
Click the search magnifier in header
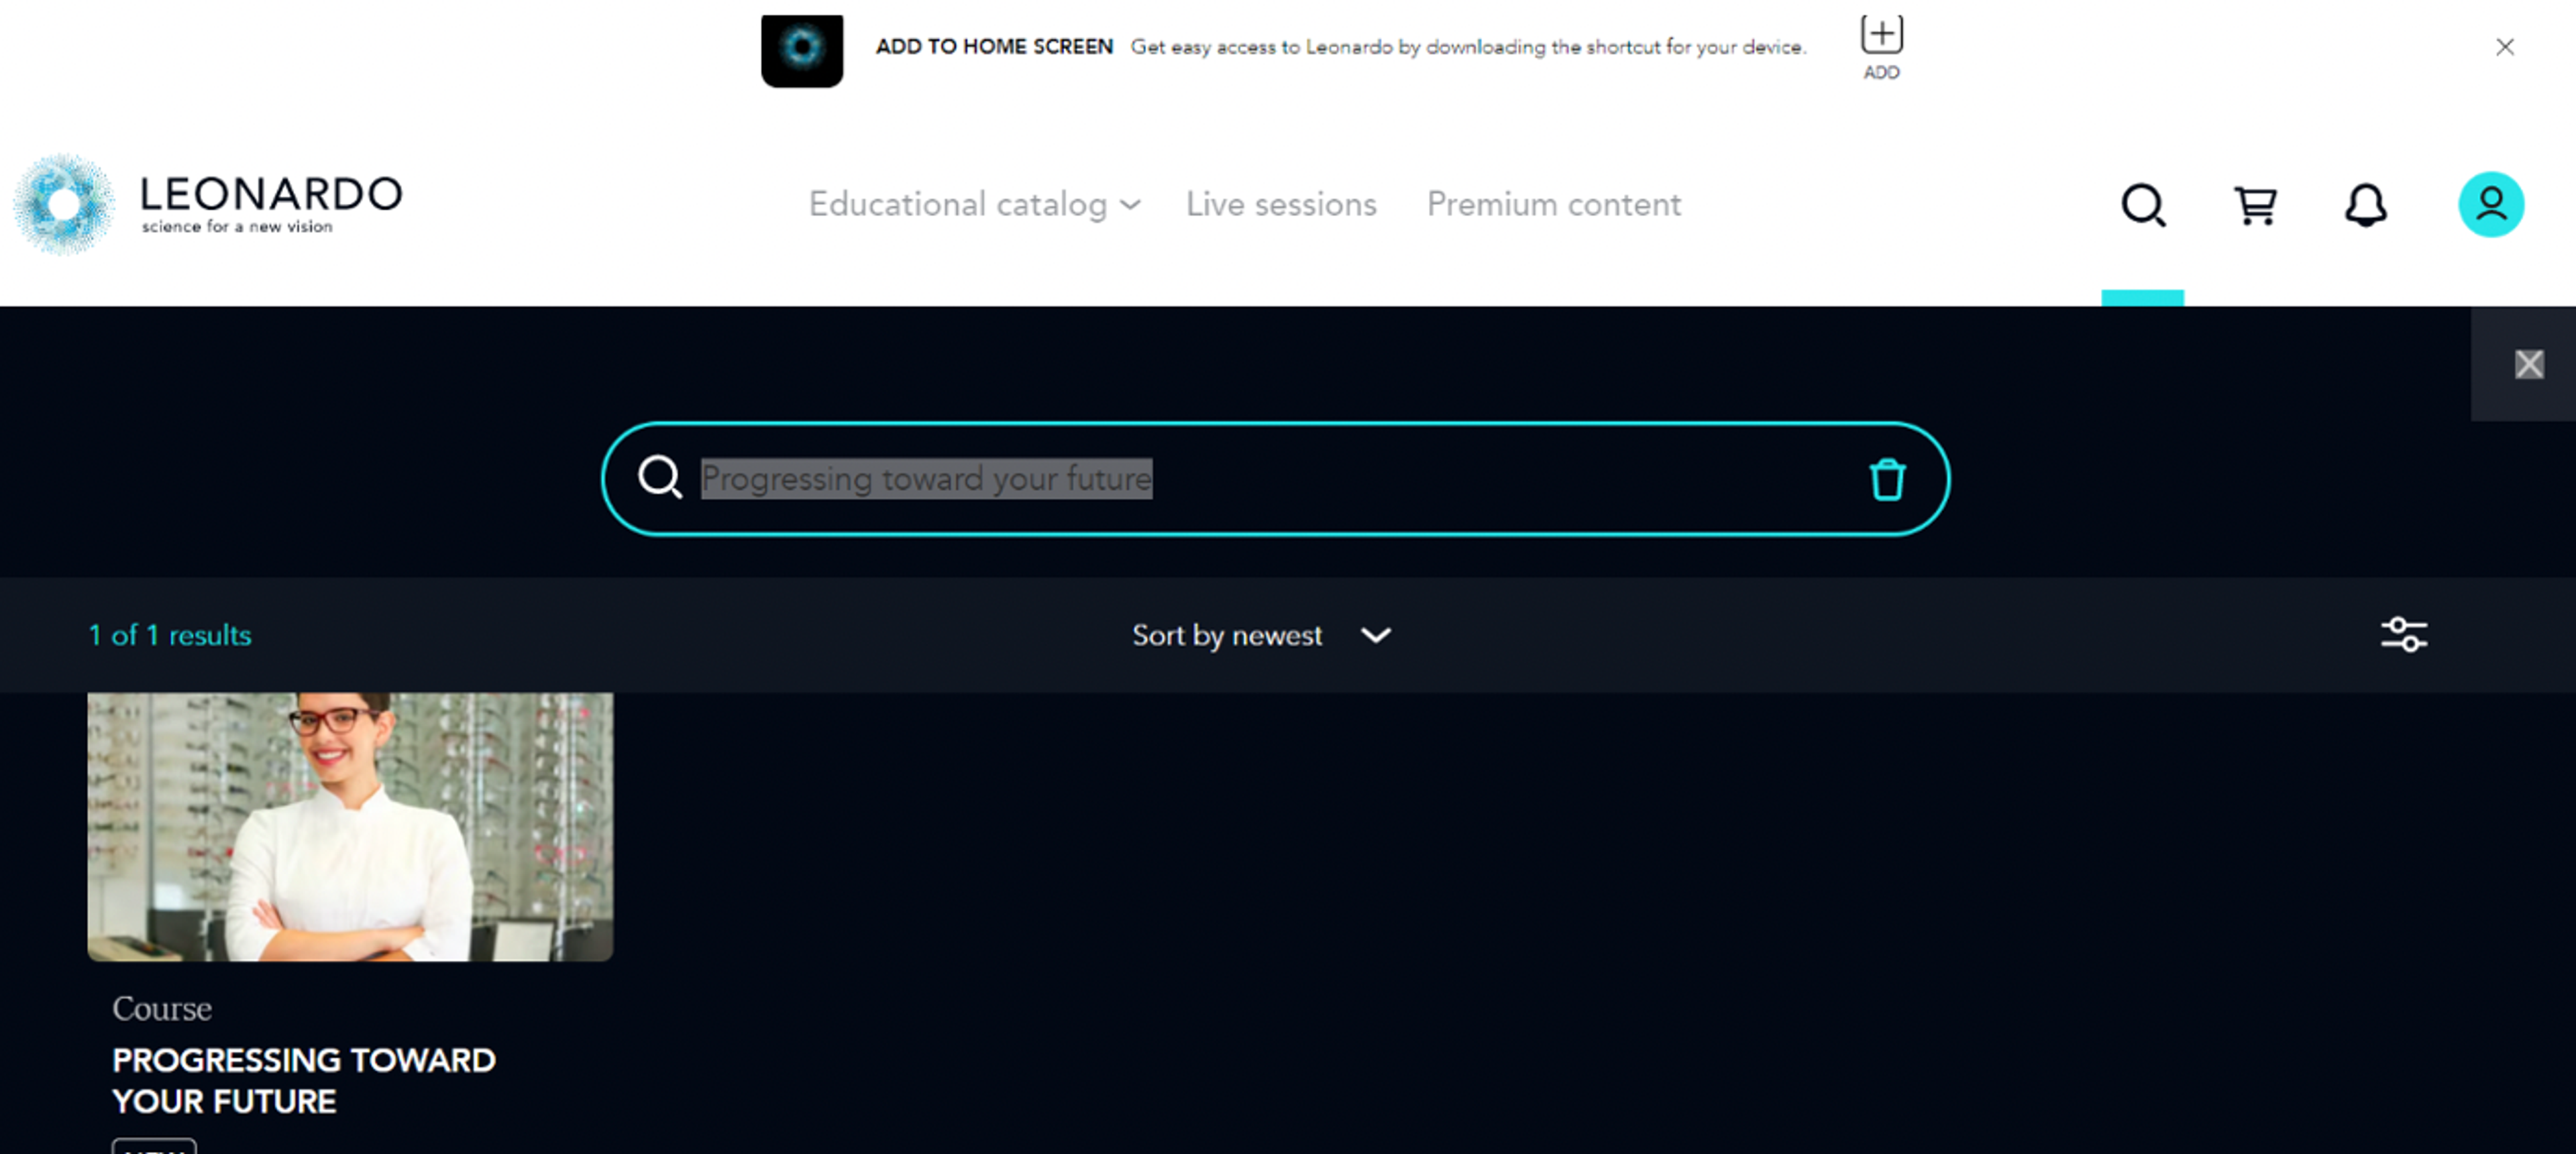(x=2143, y=206)
